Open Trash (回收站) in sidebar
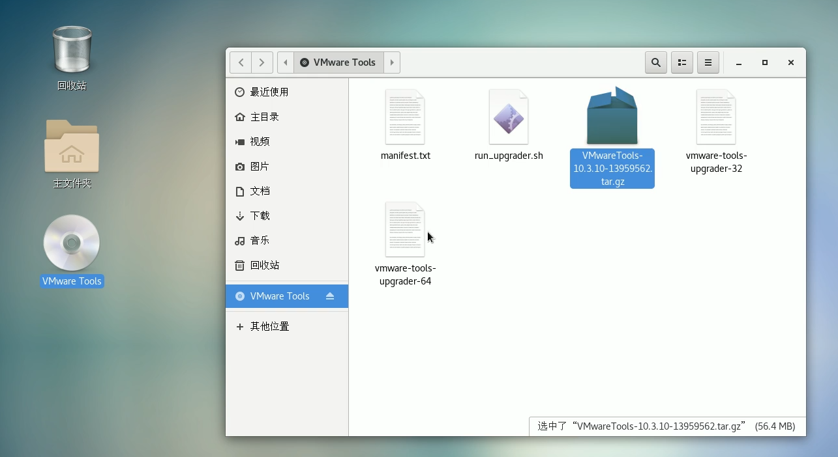Viewport: 838px width, 457px height. coord(287,266)
